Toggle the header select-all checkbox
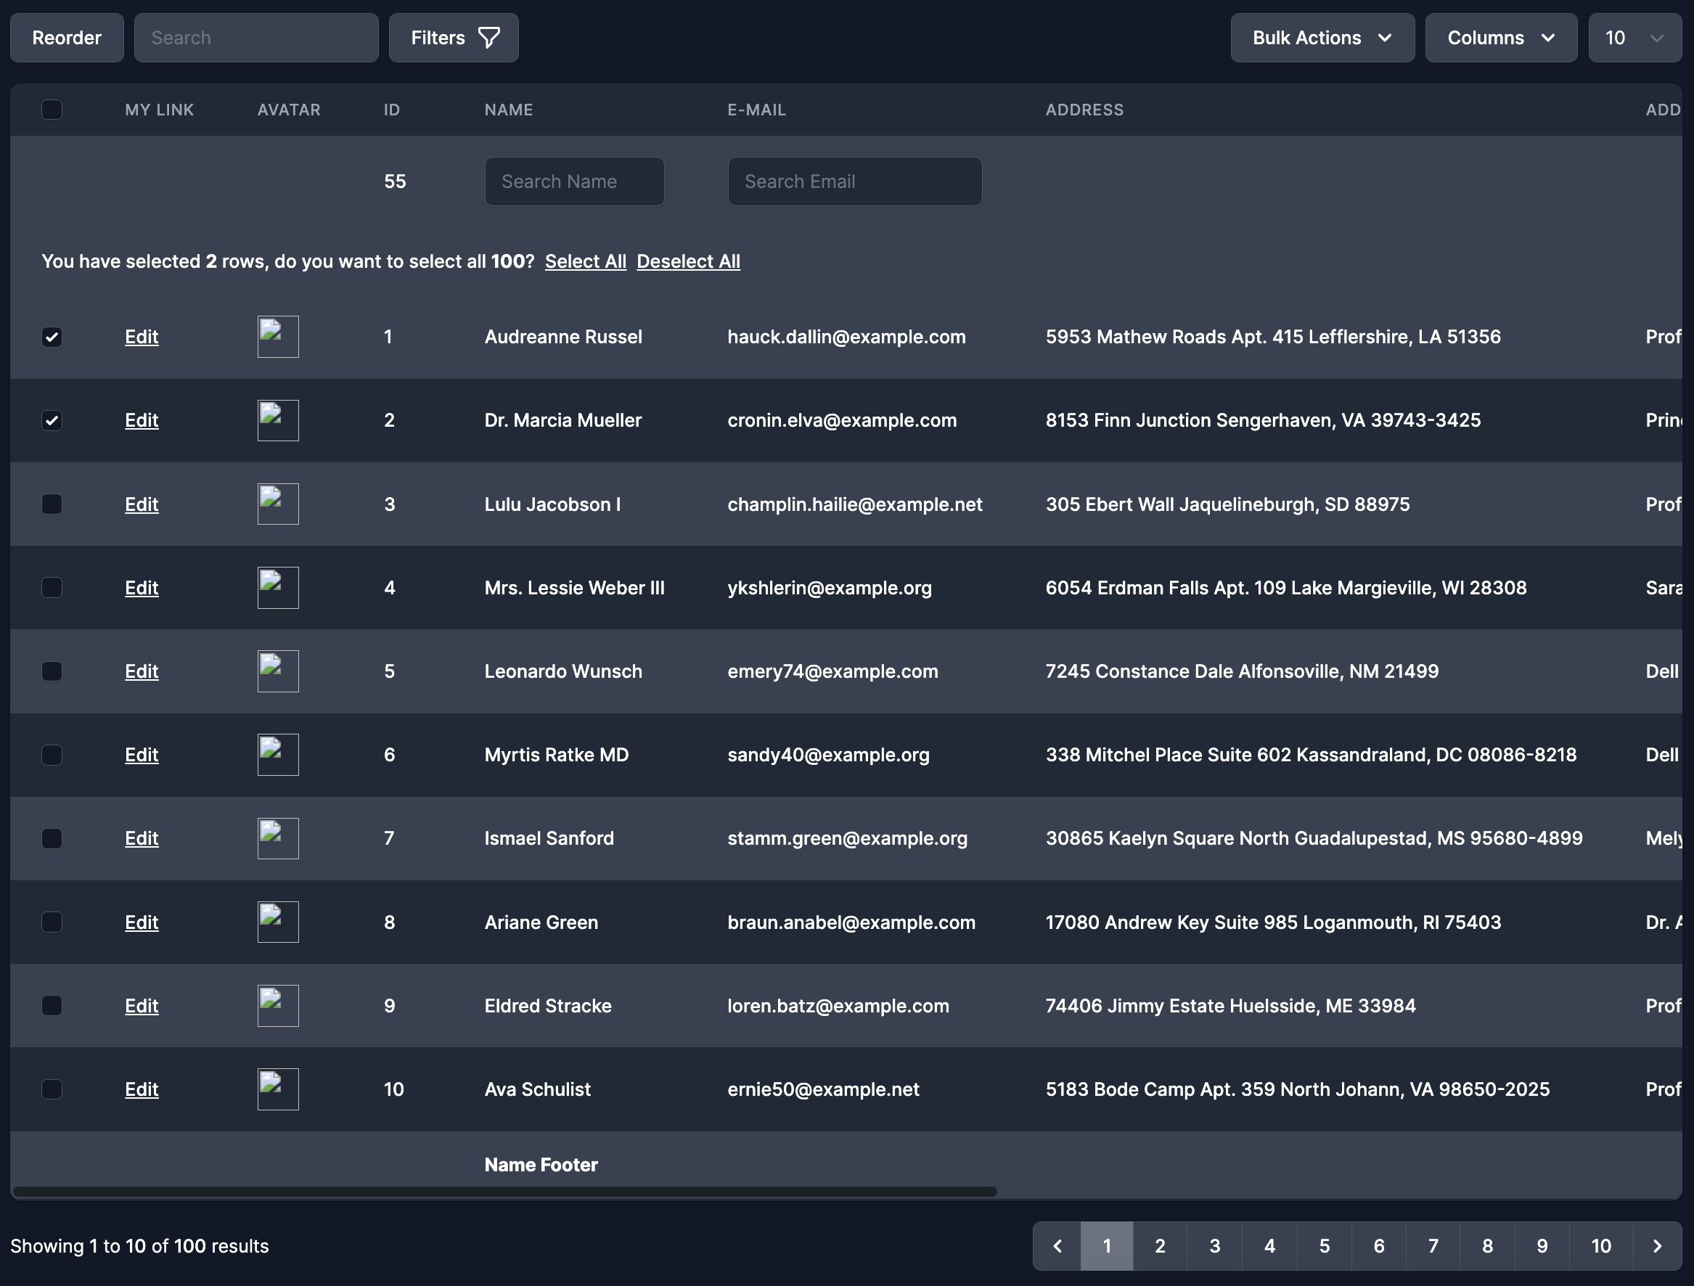This screenshot has height=1286, width=1694. coord(52,110)
